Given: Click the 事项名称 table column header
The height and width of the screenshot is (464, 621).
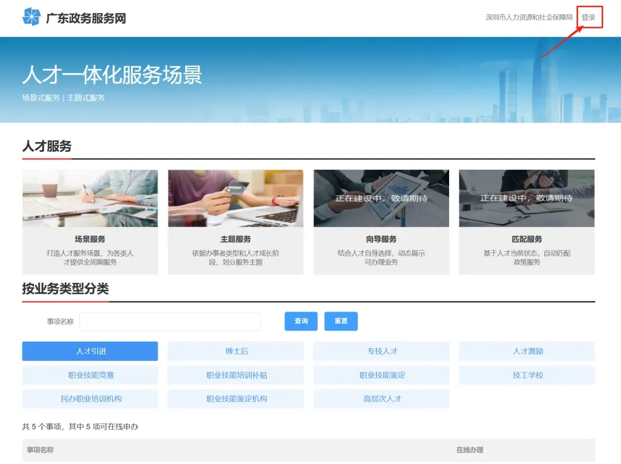Looking at the screenshot, I should (x=40, y=450).
